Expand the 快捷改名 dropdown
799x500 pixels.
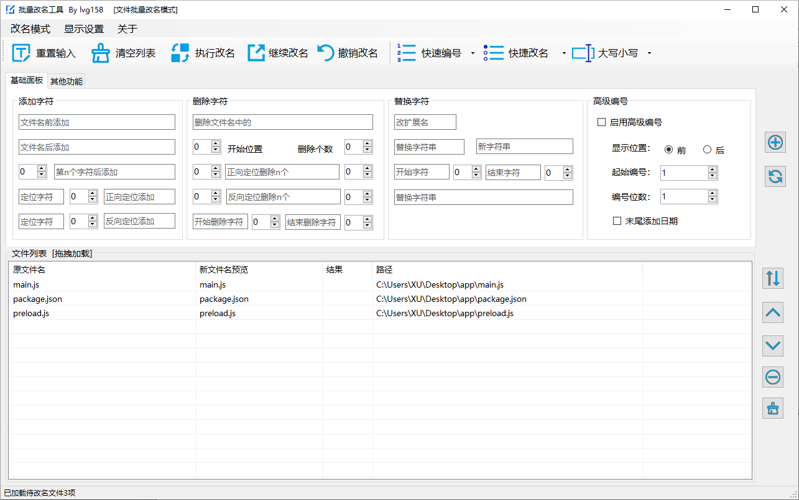click(x=563, y=53)
